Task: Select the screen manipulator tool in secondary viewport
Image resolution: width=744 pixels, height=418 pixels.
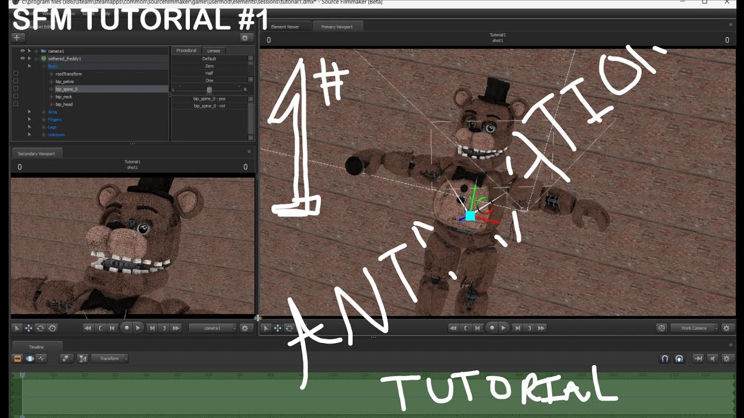Action: click(x=52, y=328)
